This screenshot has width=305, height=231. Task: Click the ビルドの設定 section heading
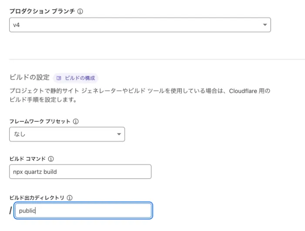[x=29, y=78]
